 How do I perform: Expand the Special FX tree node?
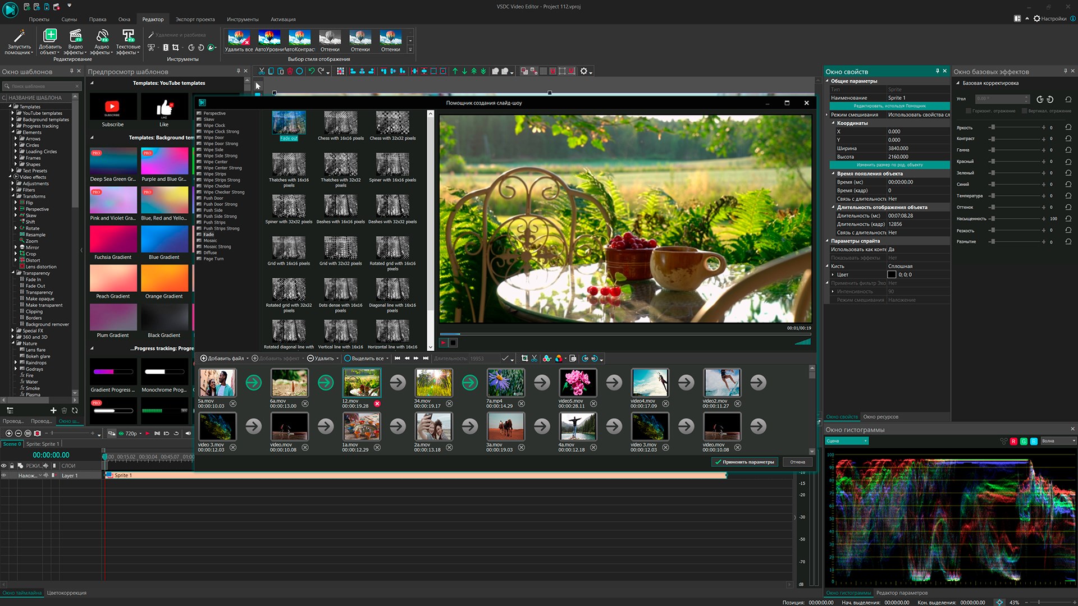coord(13,330)
